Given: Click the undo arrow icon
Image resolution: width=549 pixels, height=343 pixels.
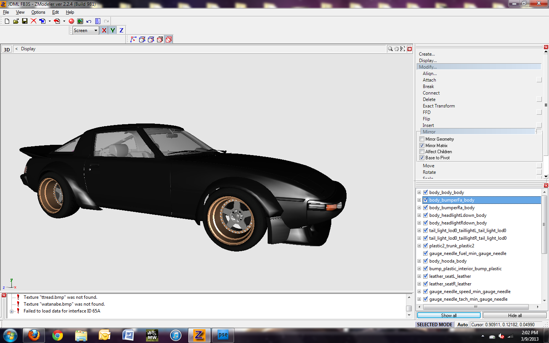Looking at the screenshot, I should (89, 21).
